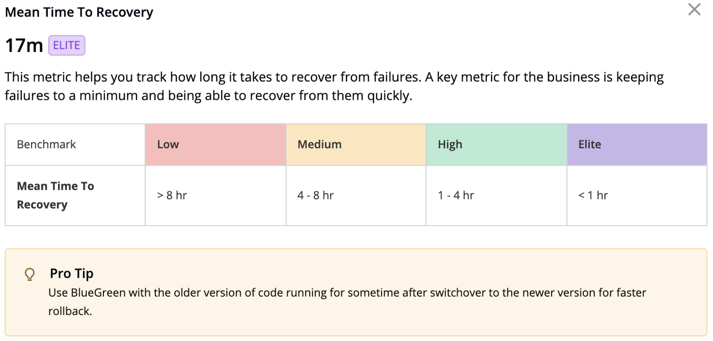This screenshot has width=713, height=341.
Task: Click the purple ELITE badge
Action: pos(67,45)
